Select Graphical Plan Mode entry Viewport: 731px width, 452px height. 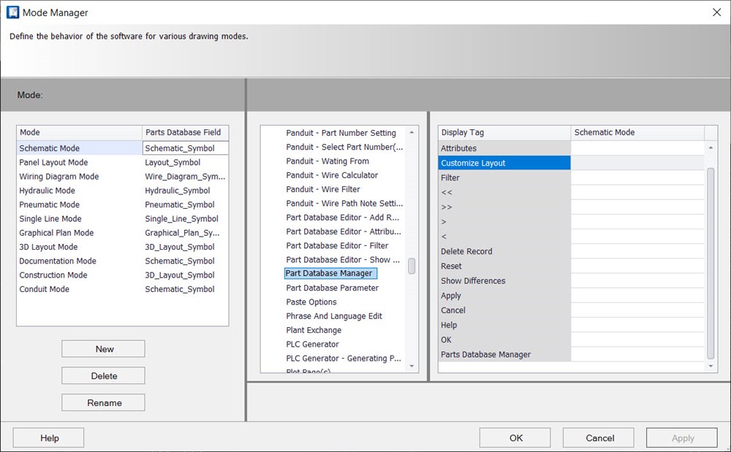pyautogui.click(x=54, y=232)
